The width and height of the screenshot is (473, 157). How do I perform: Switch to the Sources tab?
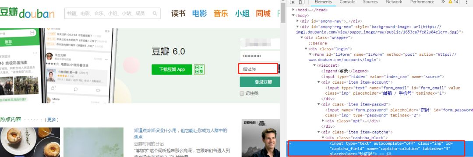click(371, 2)
